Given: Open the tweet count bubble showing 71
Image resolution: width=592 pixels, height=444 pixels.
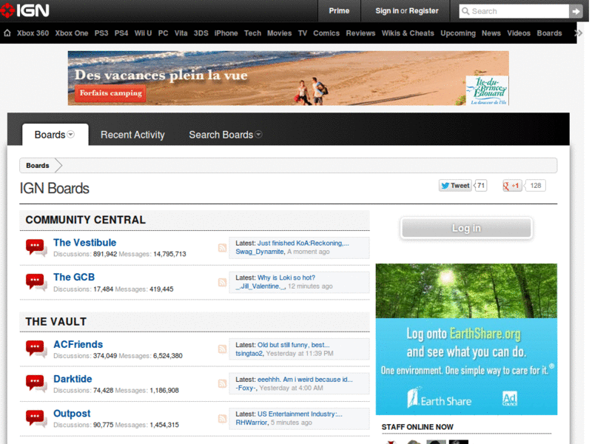Looking at the screenshot, I should (480, 186).
